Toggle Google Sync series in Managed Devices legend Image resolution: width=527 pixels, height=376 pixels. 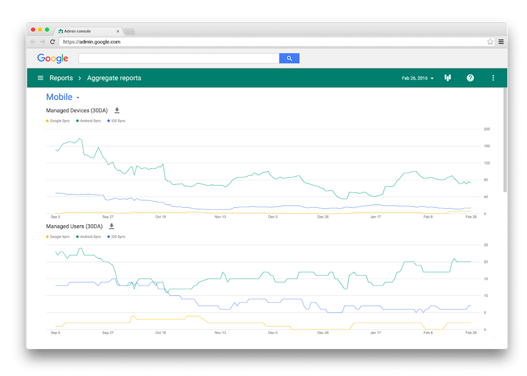(58, 121)
